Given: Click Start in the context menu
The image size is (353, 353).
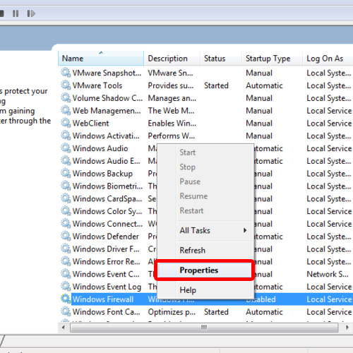Looking at the screenshot, I should point(204,152).
